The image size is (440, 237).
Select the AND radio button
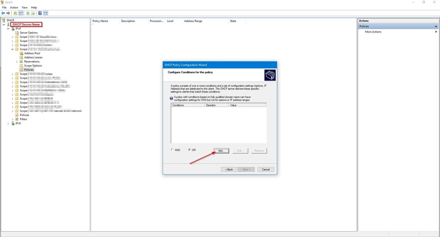click(172, 150)
